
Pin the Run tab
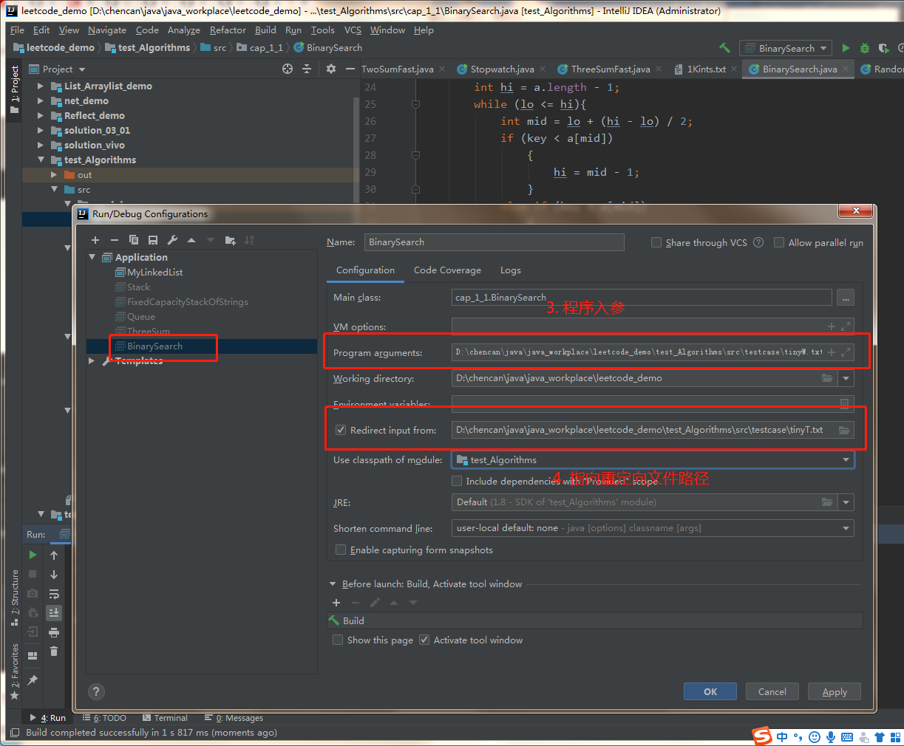click(33, 680)
